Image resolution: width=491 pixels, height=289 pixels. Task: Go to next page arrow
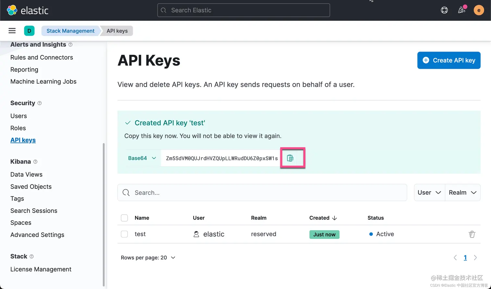click(475, 258)
